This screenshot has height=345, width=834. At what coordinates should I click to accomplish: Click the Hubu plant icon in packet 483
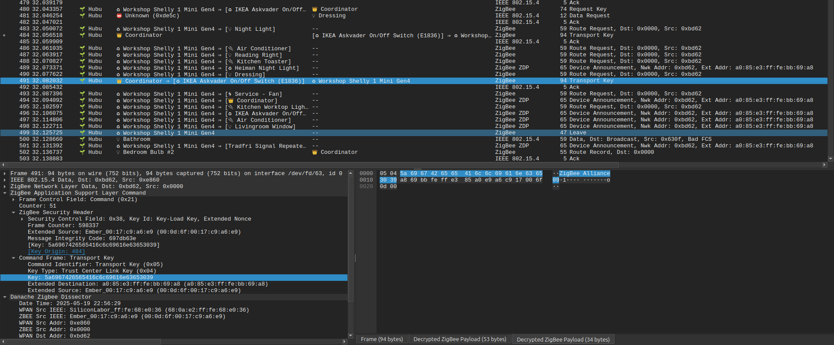click(x=82, y=29)
